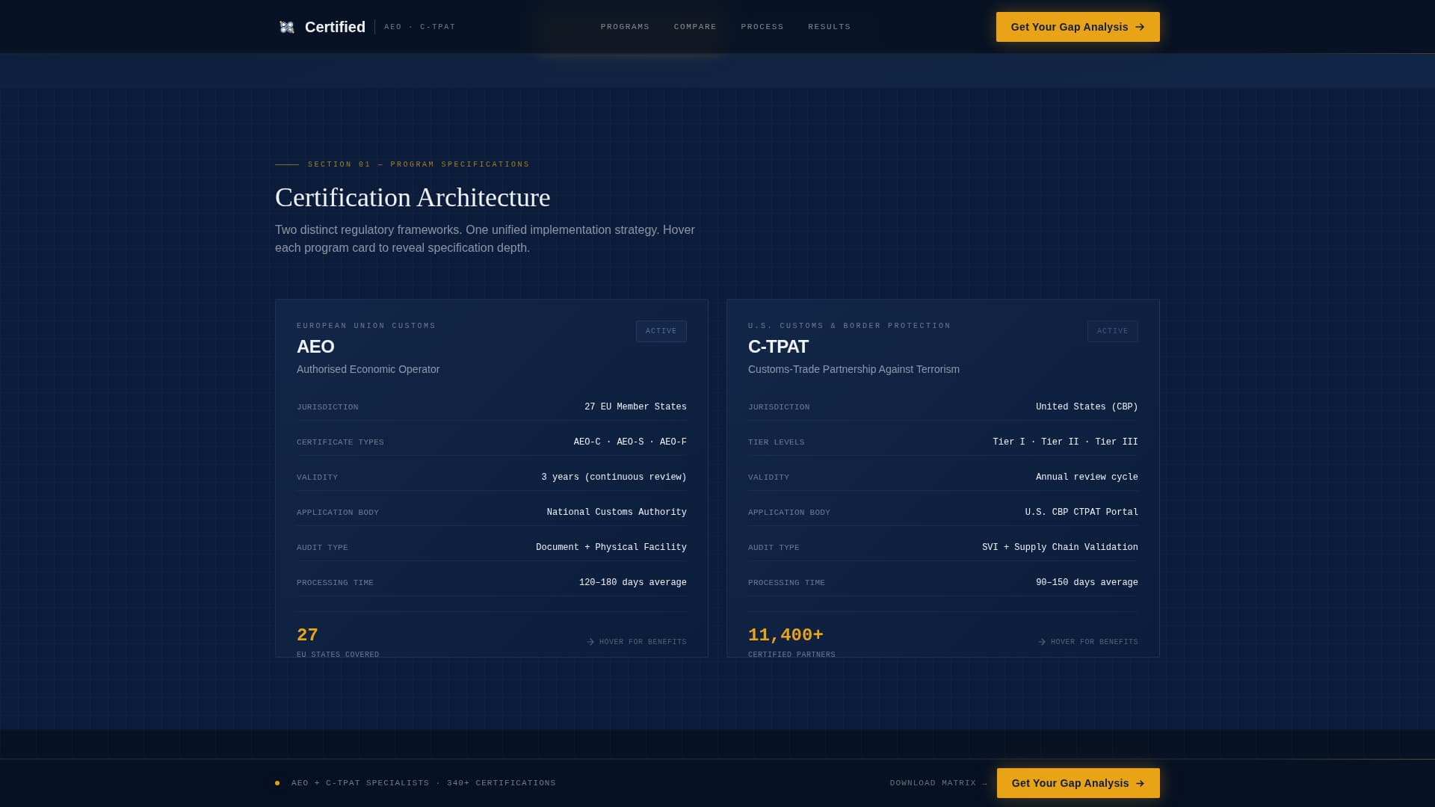Select the AEO program card
The height and width of the screenshot is (807, 1435).
pos(491,478)
